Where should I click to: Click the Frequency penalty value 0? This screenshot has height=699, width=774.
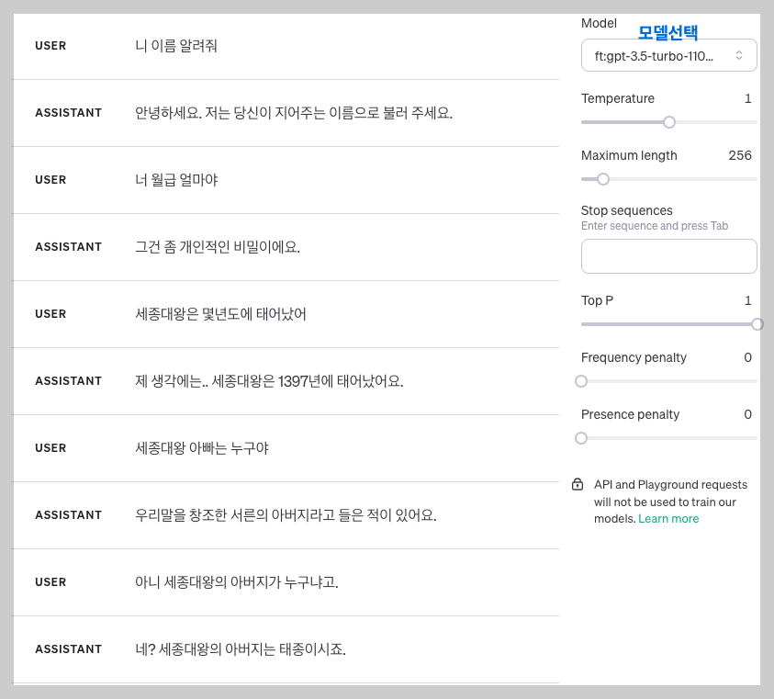(748, 357)
